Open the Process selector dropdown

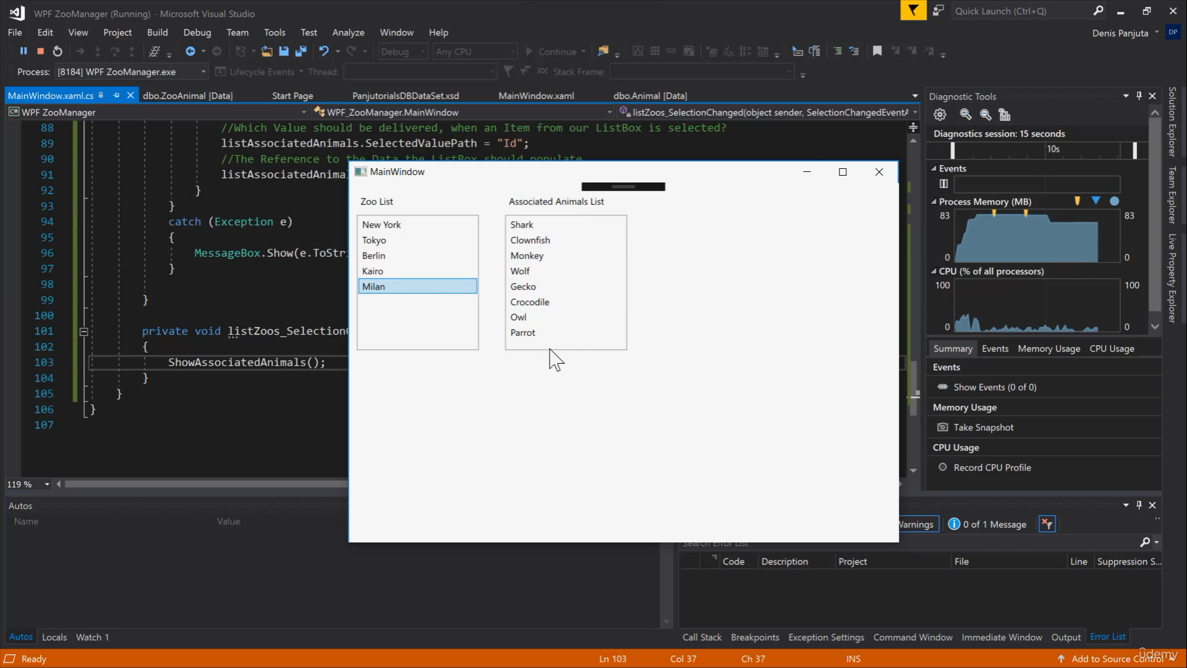131,72
